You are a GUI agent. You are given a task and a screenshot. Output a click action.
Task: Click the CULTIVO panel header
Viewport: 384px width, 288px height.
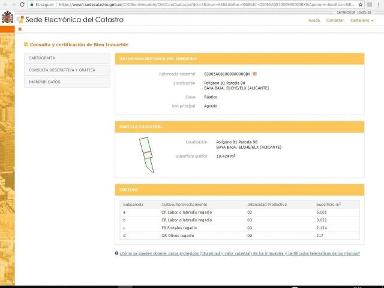(x=239, y=190)
